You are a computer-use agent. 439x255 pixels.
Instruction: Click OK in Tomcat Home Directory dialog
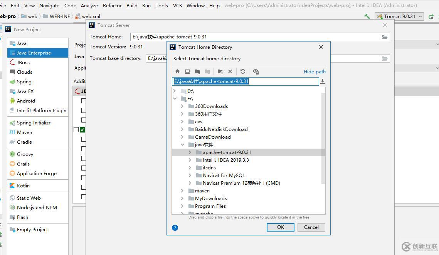[x=281, y=227]
